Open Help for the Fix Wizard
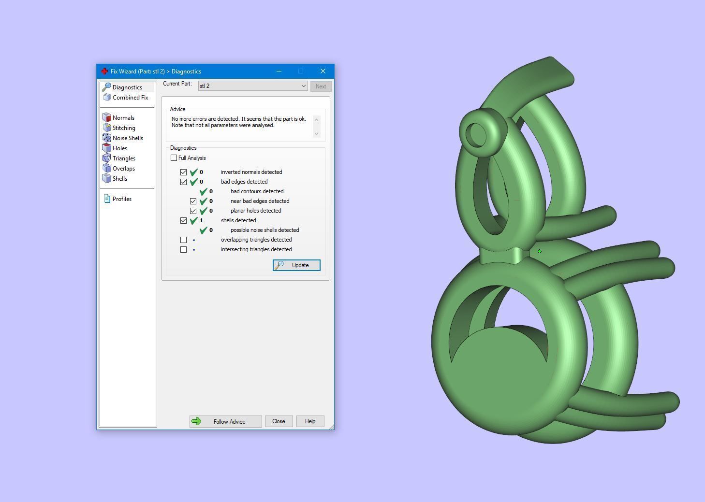The image size is (705, 502). click(x=310, y=421)
